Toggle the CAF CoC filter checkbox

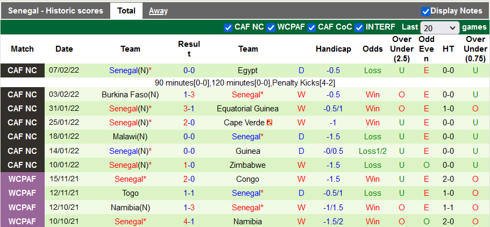coord(311,27)
